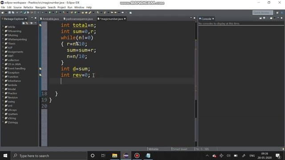Viewport: 285px width, 160px height.
Task: Open the Window menu
Action: point(79,8)
